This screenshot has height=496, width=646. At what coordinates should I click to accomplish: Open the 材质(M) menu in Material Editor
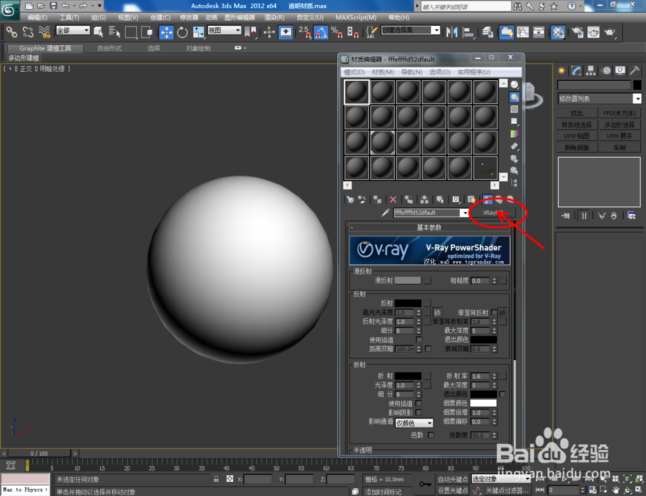pyautogui.click(x=382, y=72)
